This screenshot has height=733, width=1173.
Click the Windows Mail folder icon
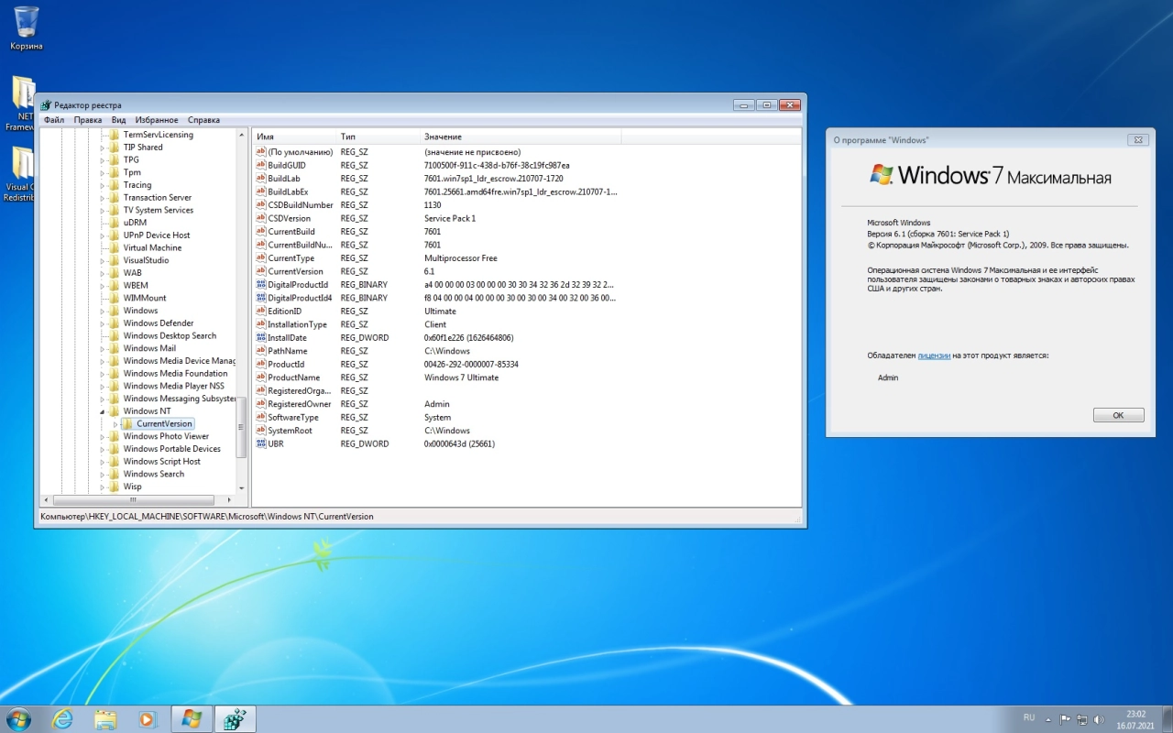pos(115,348)
